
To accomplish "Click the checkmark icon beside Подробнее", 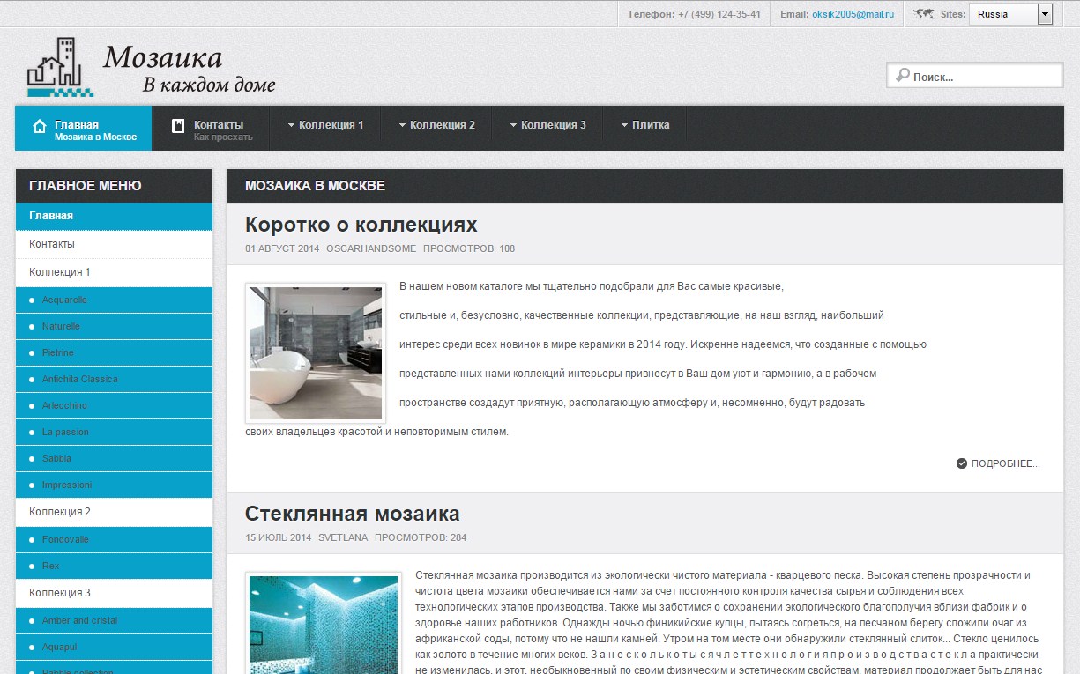I will [962, 463].
